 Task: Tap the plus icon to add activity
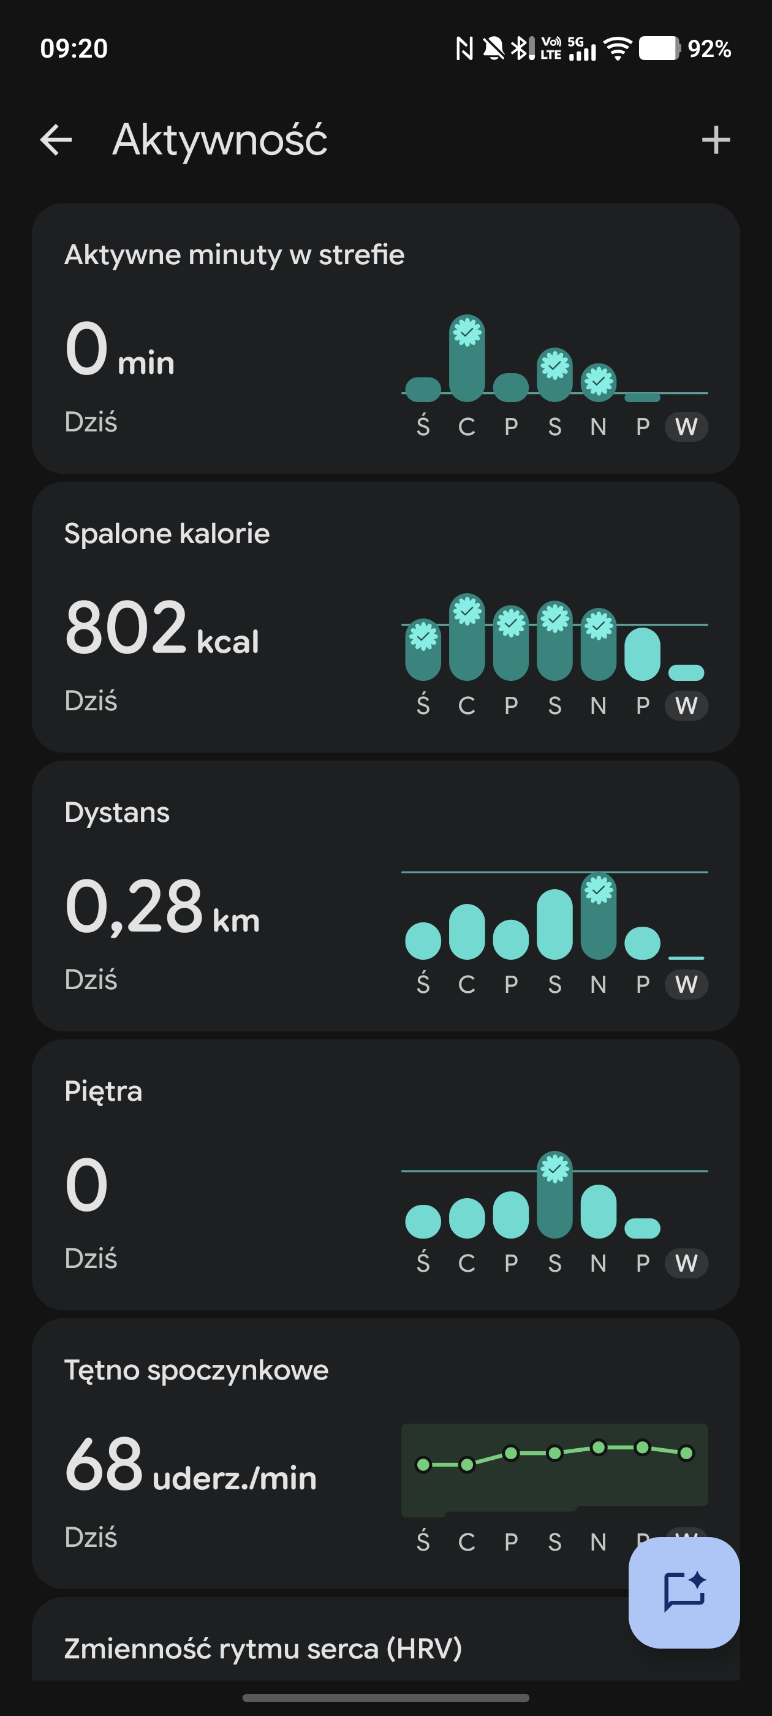(716, 140)
